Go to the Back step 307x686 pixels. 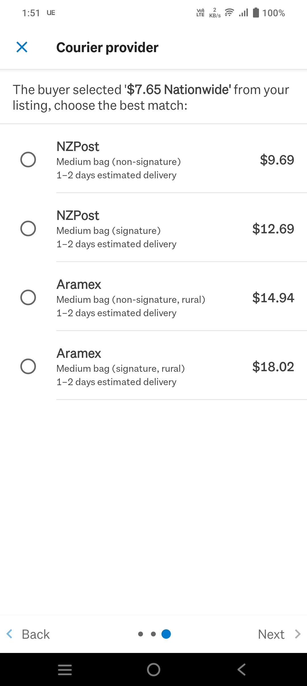coord(36,634)
